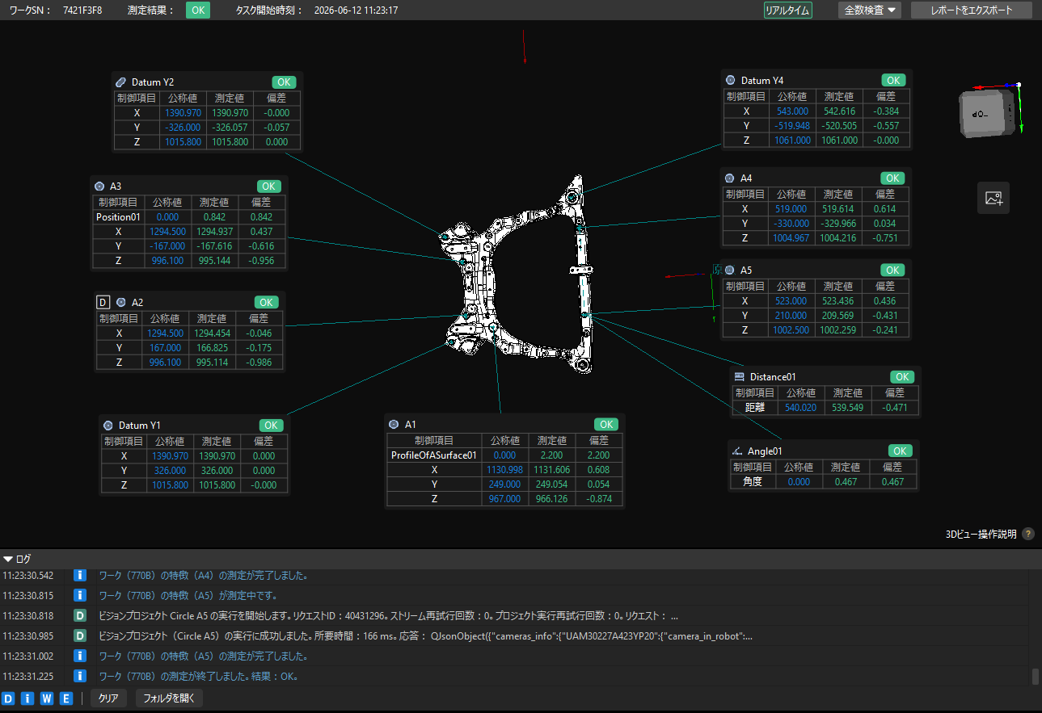The image size is (1042, 713).
Task: Click the Distance01 measurement icon
Action: tap(739, 376)
